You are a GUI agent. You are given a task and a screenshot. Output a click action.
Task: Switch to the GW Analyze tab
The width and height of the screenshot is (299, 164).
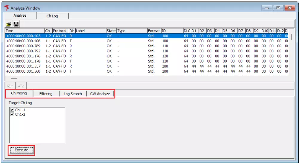[x=100, y=94]
